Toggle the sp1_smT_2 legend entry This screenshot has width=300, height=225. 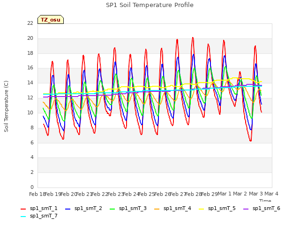[83, 208]
